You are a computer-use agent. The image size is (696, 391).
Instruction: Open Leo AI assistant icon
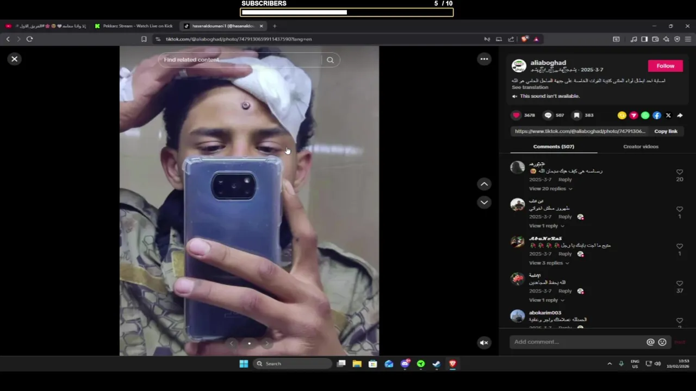pyautogui.click(x=666, y=39)
